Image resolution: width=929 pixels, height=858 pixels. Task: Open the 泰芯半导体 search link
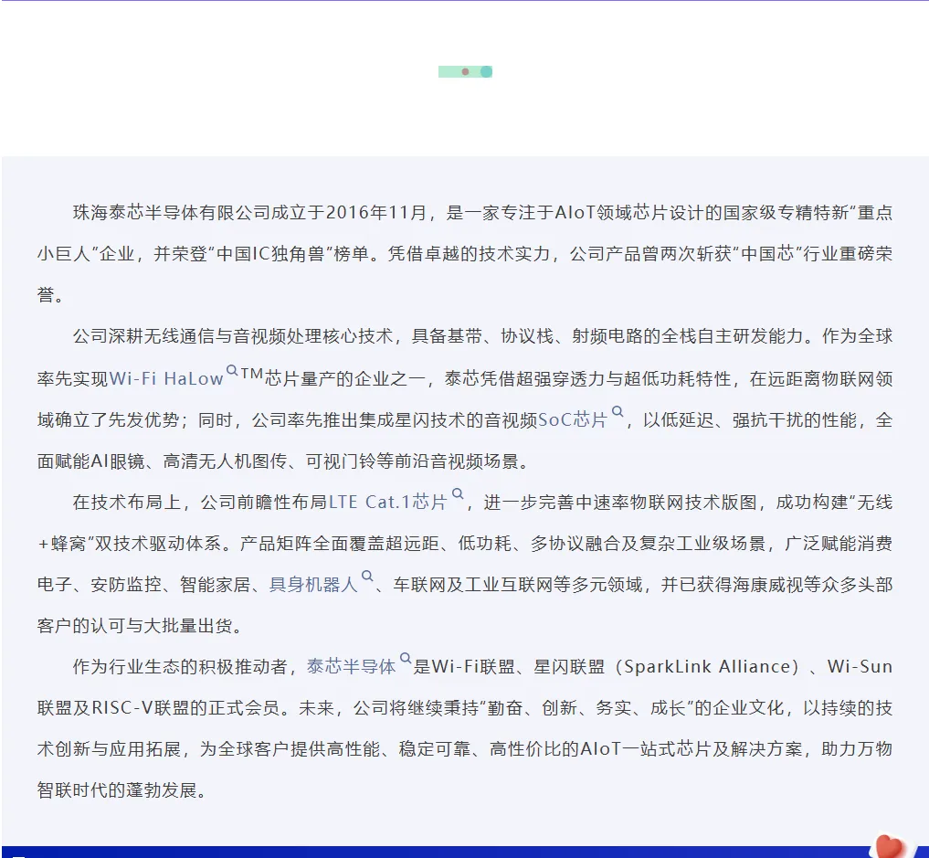pos(351,667)
